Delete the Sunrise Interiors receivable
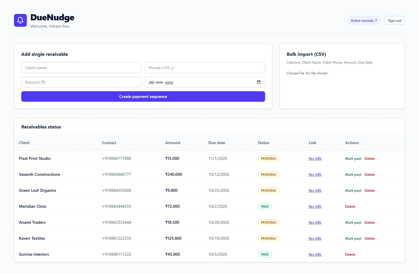The height and width of the screenshot is (274, 419). pos(350,255)
